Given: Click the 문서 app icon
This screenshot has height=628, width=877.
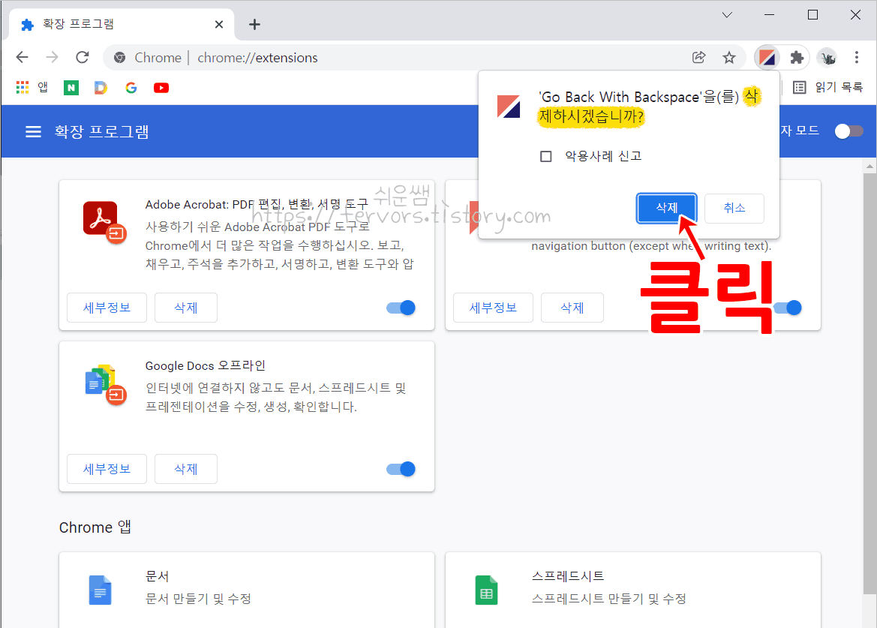Looking at the screenshot, I should tap(100, 590).
